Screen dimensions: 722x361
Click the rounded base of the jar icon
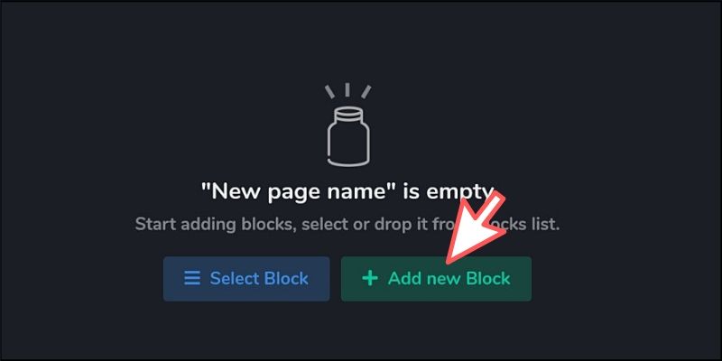tap(348, 161)
